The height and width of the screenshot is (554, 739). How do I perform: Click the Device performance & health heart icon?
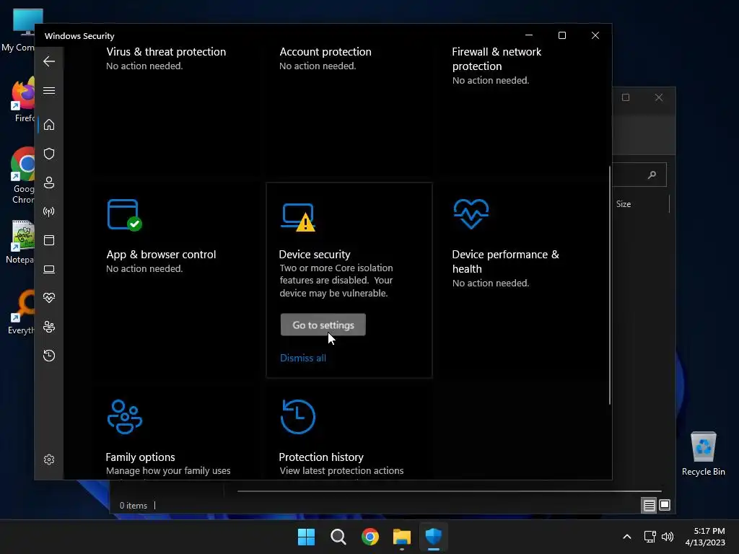point(471,214)
